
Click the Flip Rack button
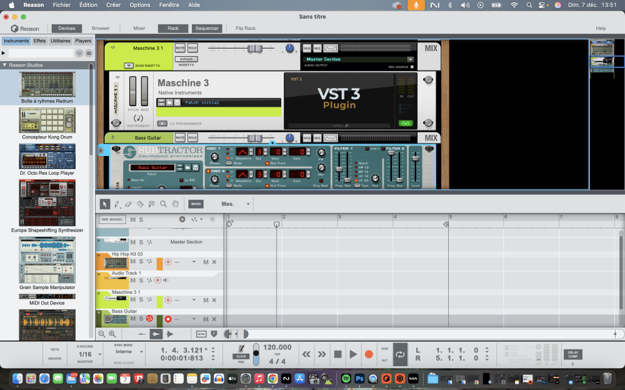[246, 28]
